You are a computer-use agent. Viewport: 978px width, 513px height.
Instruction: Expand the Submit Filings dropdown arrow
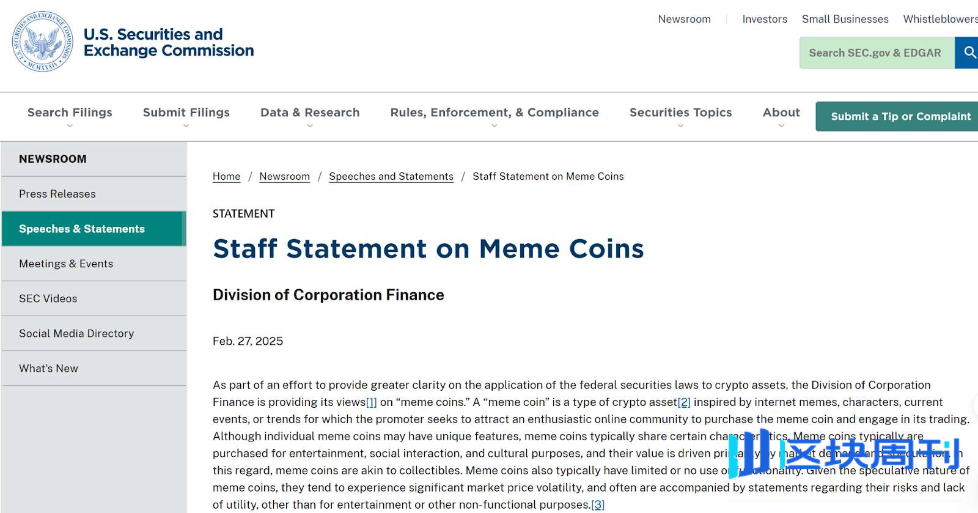(186, 126)
